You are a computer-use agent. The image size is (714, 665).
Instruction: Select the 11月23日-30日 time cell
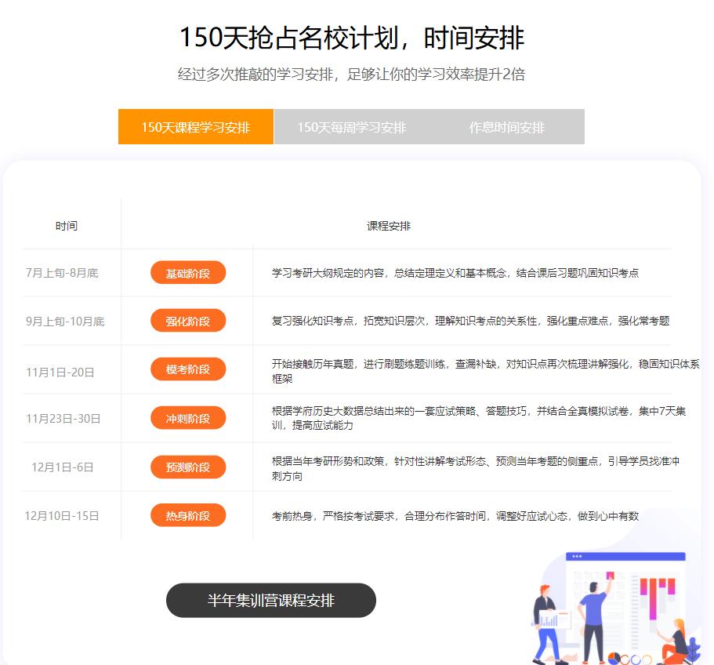tap(63, 418)
